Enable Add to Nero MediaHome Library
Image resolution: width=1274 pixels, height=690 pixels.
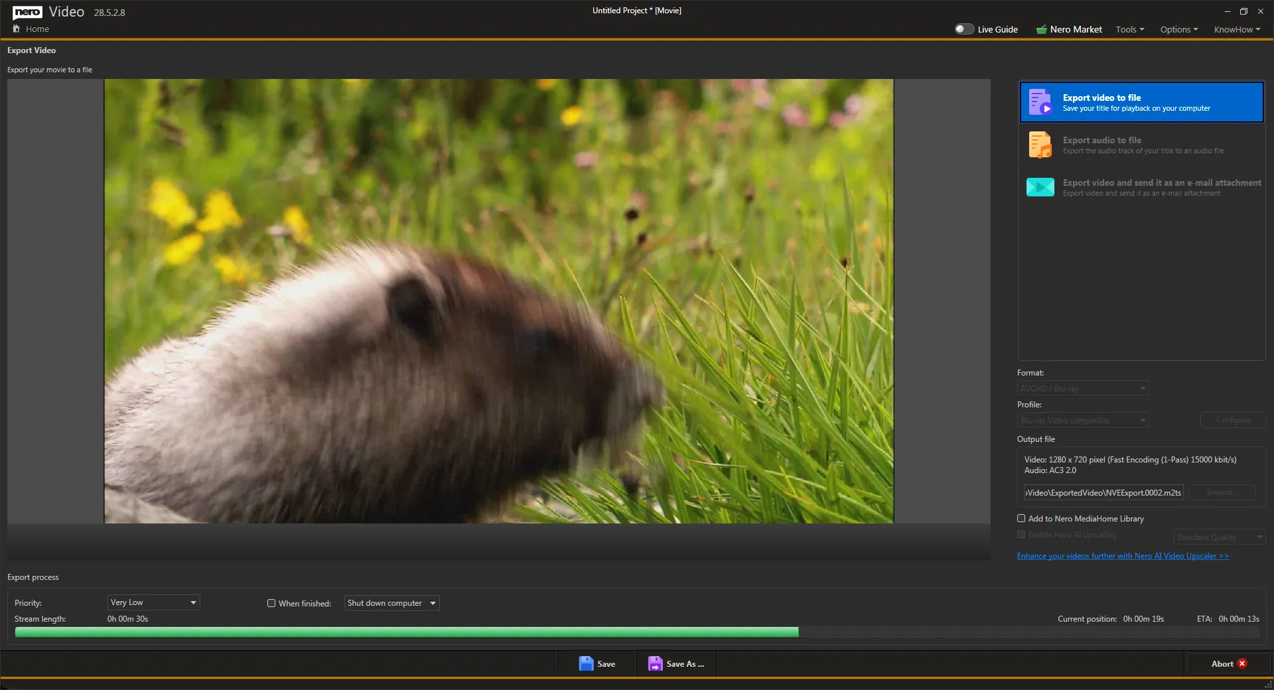pos(1021,518)
